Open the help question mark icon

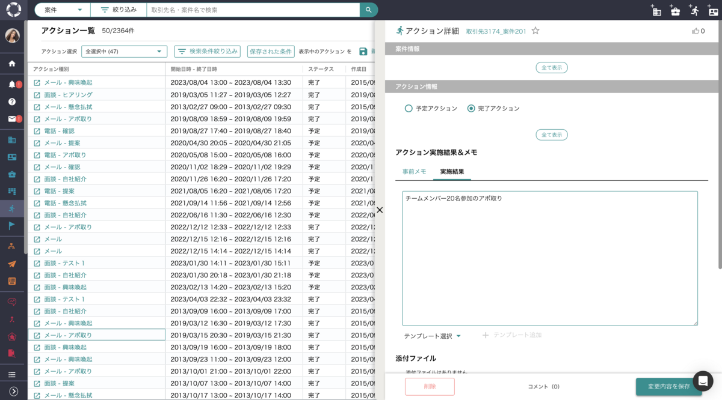pyautogui.click(x=12, y=102)
